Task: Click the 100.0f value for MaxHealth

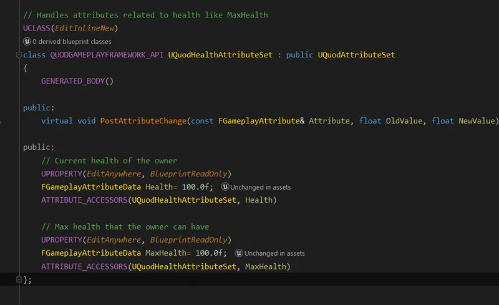Action: click(x=209, y=253)
